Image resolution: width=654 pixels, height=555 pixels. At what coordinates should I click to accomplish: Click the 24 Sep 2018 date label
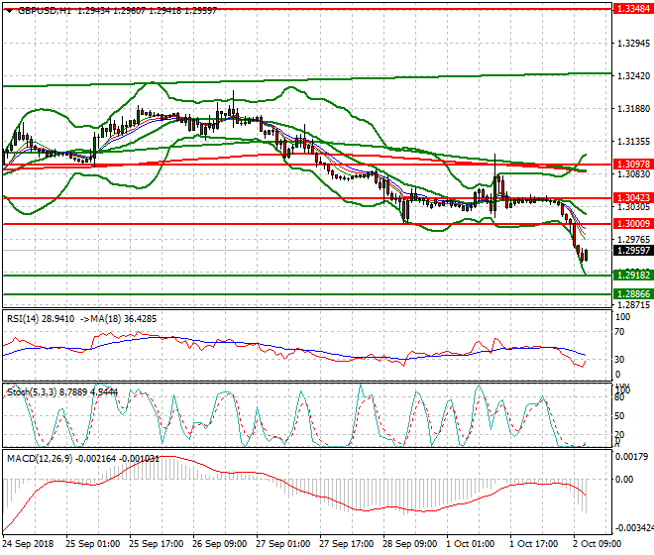[x=27, y=544]
